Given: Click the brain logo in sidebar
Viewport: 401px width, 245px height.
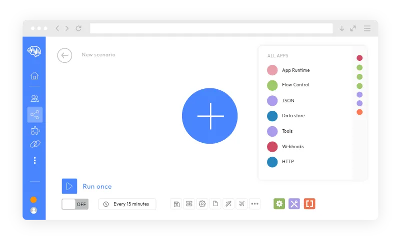Looking at the screenshot, I should click(34, 51).
